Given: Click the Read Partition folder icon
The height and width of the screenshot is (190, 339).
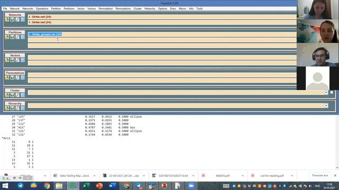Looking at the screenshot, I should (7, 37).
